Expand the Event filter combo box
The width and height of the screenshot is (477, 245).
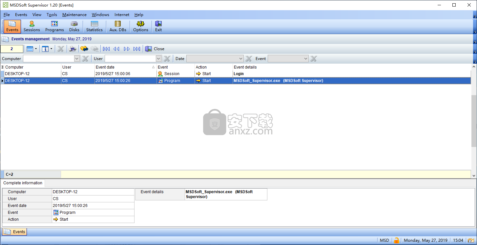tap(306, 59)
